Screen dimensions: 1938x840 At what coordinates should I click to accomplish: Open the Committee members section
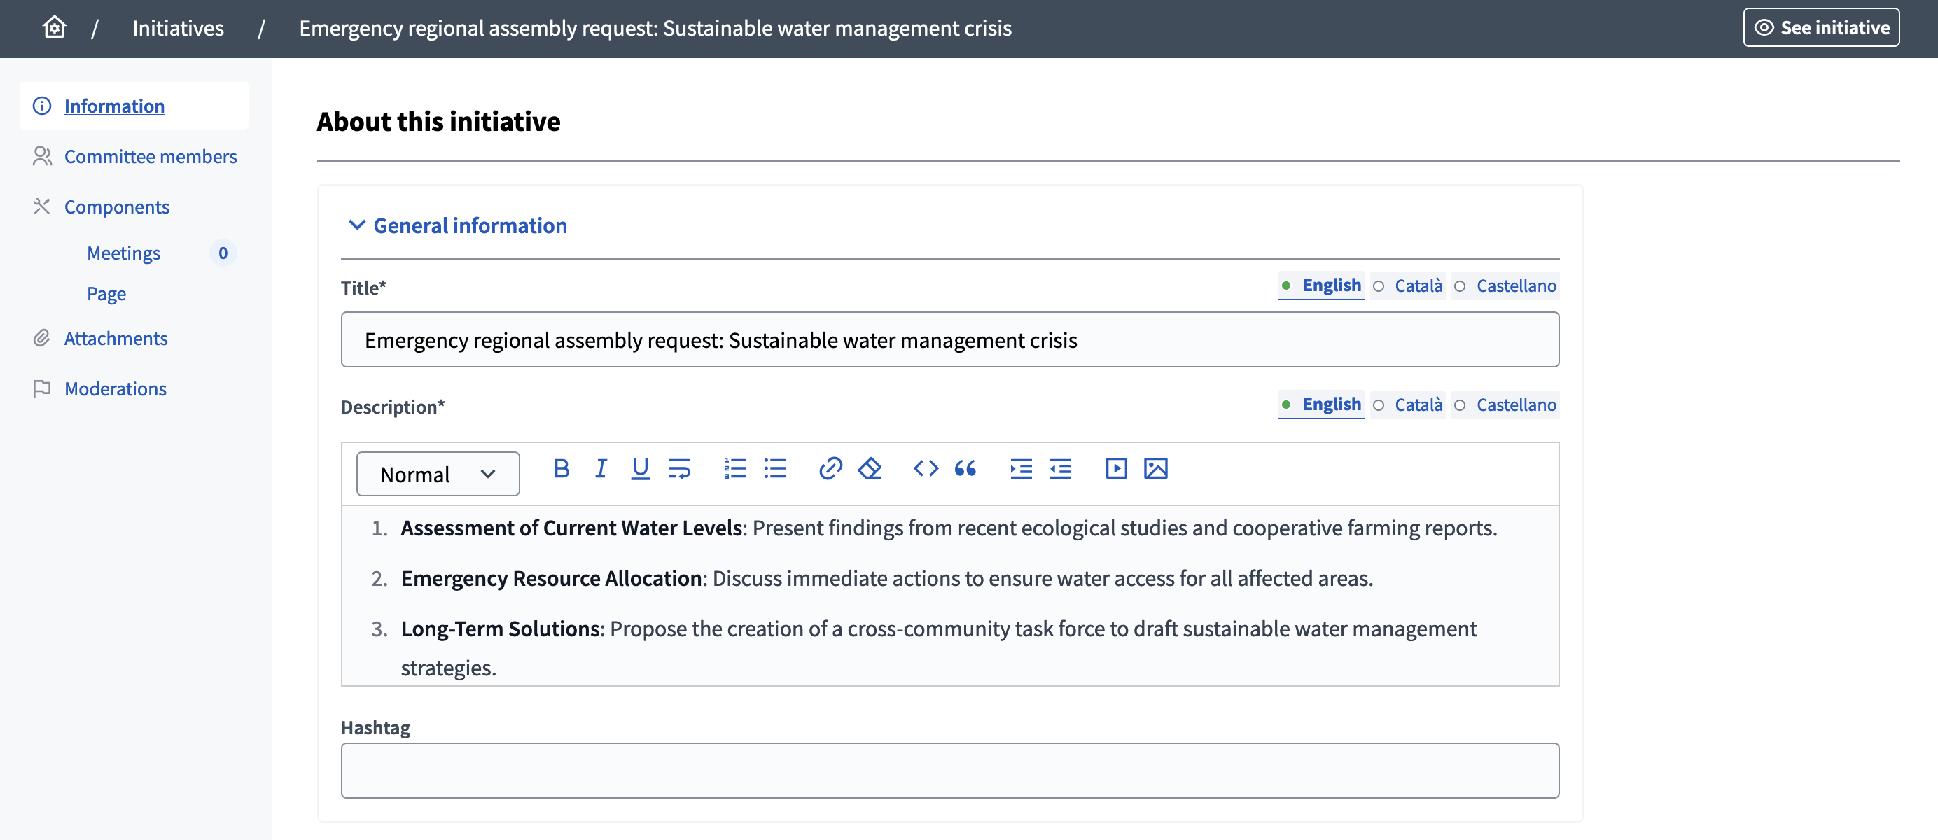pyautogui.click(x=151, y=156)
